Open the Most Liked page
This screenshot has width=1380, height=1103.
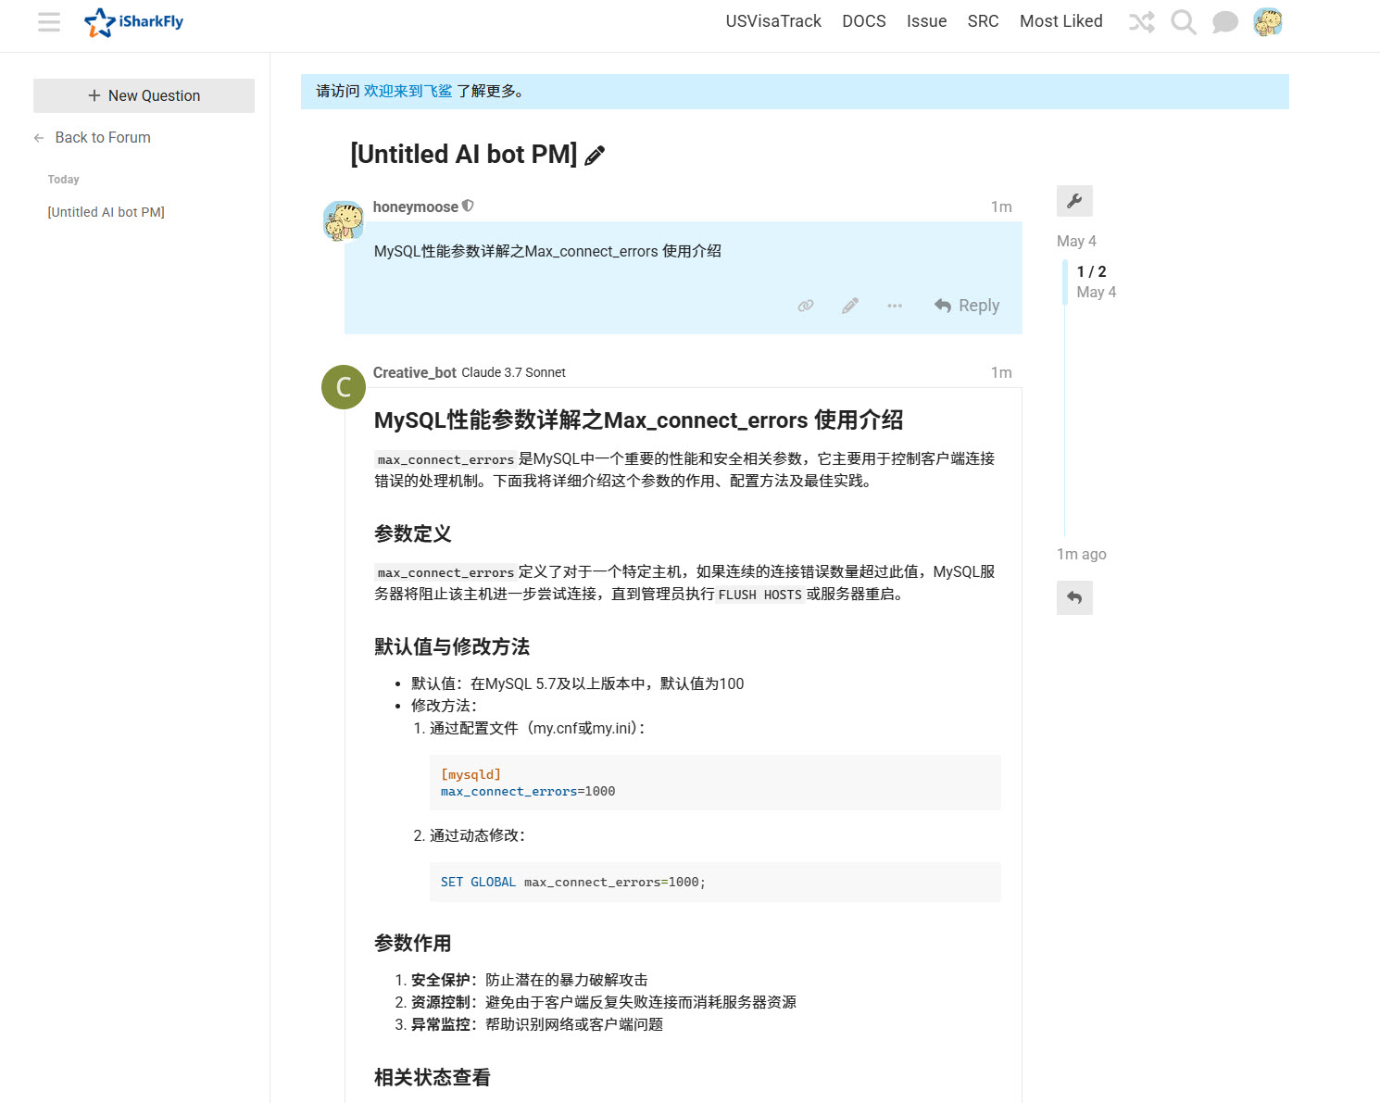[x=1060, y=20]
